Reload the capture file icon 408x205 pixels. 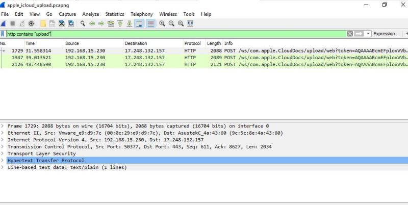coord(71,23)
